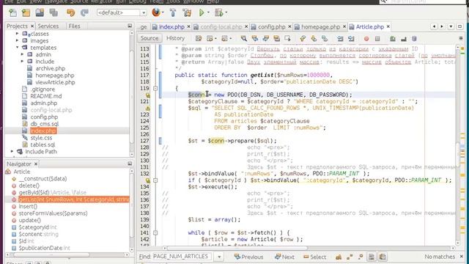This screenshot has width=469, height=264.
Task: Click the New File toolbar icon
Action: pyautogui.click(x=13, y=12)
